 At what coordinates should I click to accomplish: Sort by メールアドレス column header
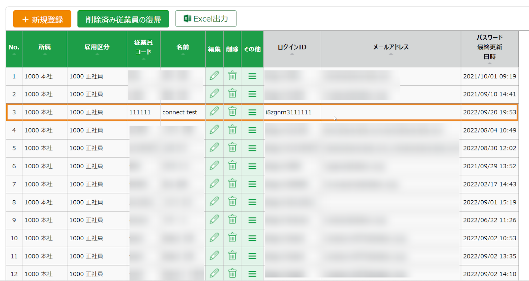(x=391, y=49)
